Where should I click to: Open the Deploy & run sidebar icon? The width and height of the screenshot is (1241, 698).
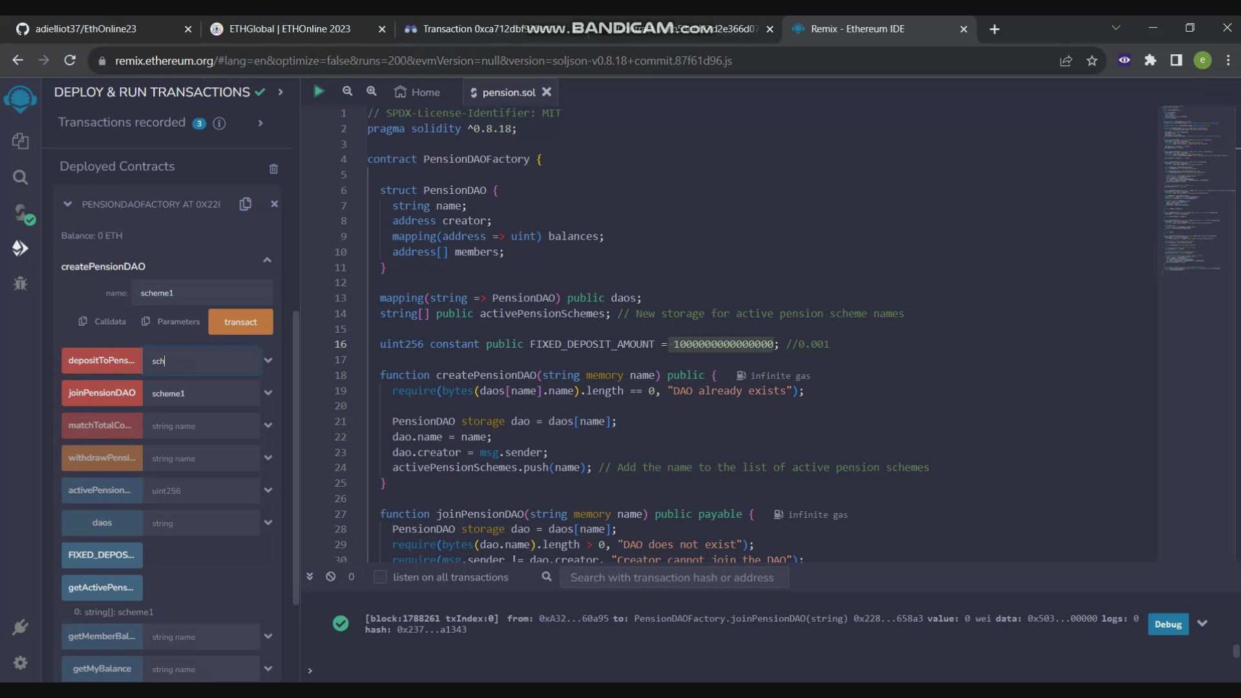(x=20, y=248)
